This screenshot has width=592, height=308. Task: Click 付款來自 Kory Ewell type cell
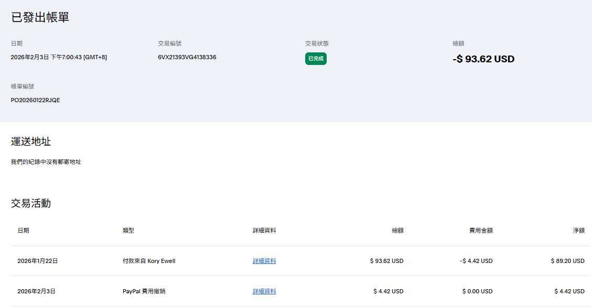[149, 261]
